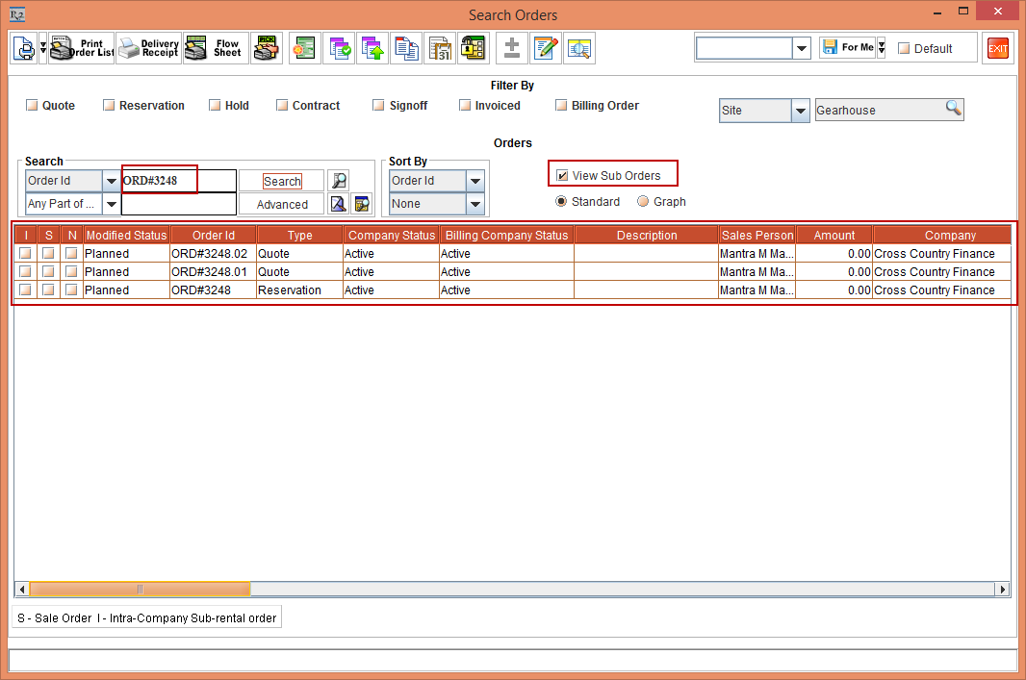
Task: Enable the Quote filter checkbox
Action: pos(32,106)
